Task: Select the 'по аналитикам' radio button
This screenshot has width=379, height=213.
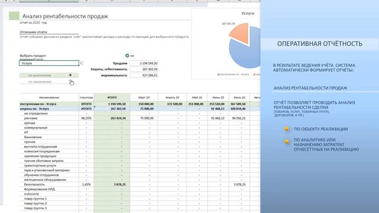Action: point(70,75)
